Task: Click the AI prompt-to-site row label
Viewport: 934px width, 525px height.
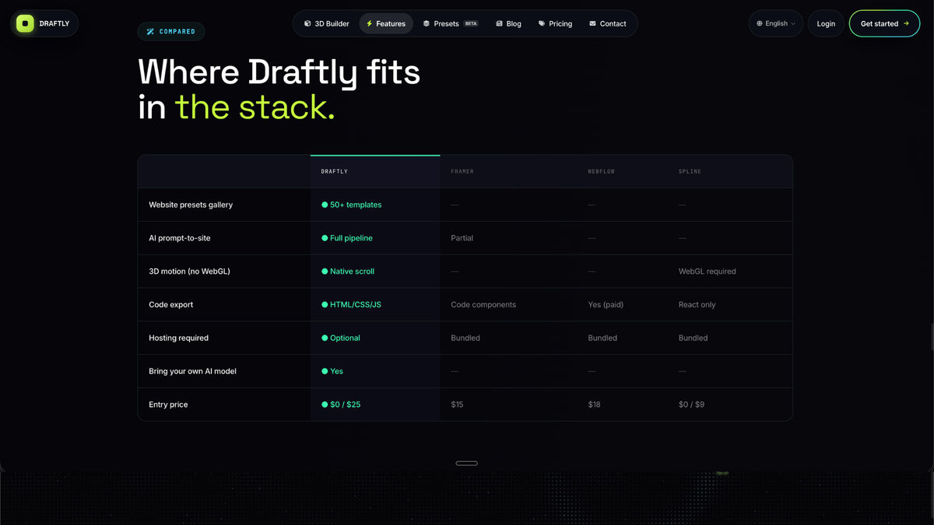Action: coord(180,238)
